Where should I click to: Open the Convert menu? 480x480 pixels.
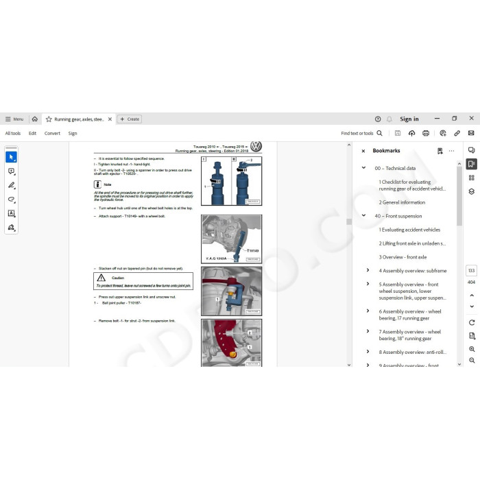click(52, 133)
